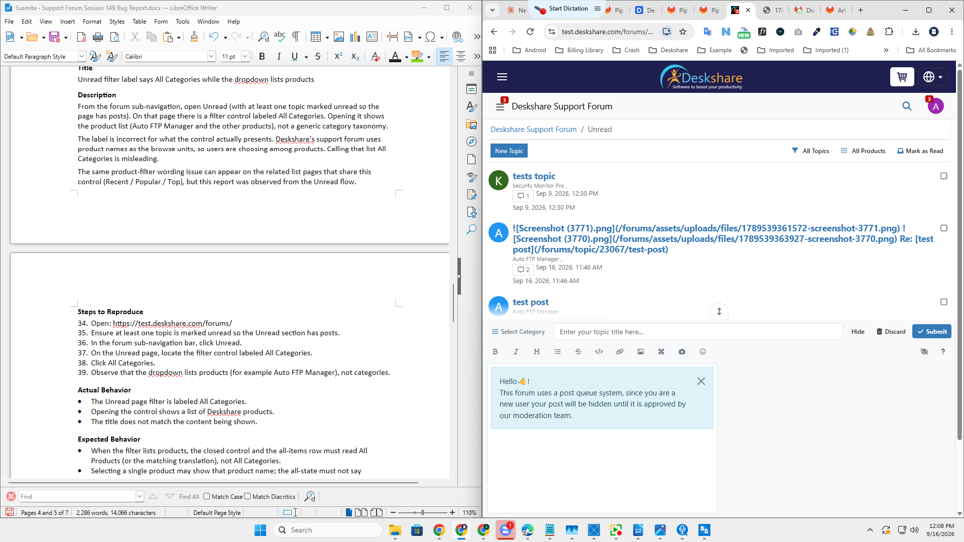Check the Screenshot (3771).png topic box

tap(944, 228)
